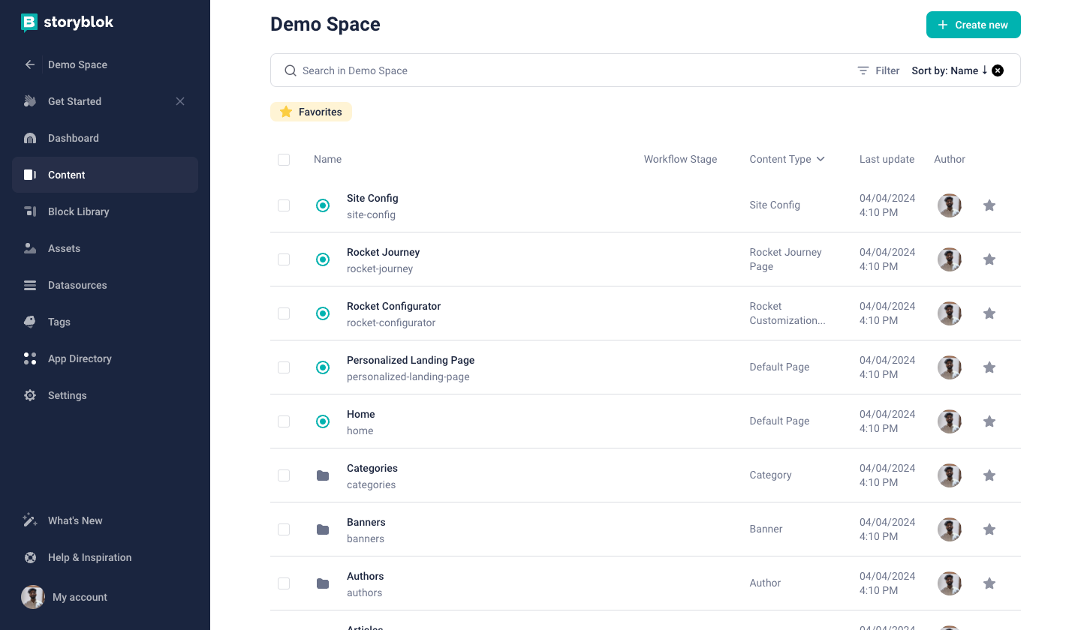
Task: Click the Categories folder icon
Action: pos(323,475)
